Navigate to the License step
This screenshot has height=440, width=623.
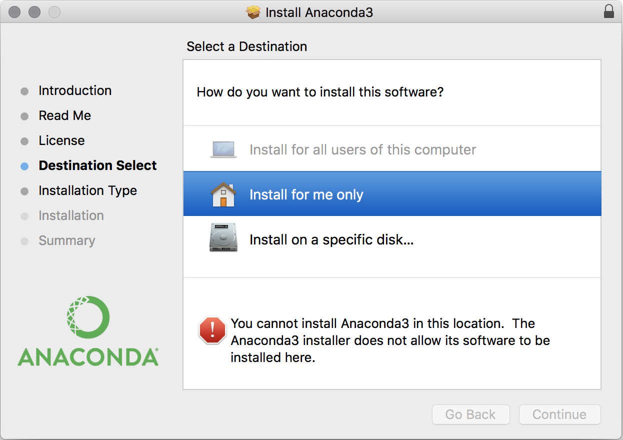(61, 140)
